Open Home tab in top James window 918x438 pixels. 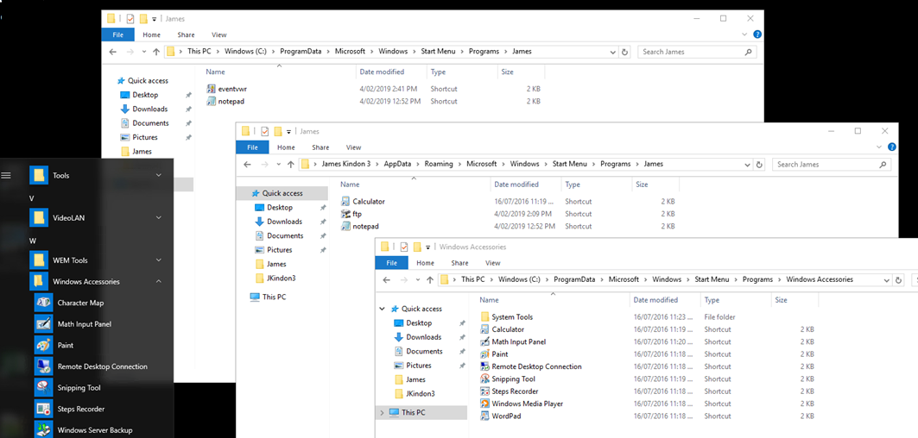152,34
